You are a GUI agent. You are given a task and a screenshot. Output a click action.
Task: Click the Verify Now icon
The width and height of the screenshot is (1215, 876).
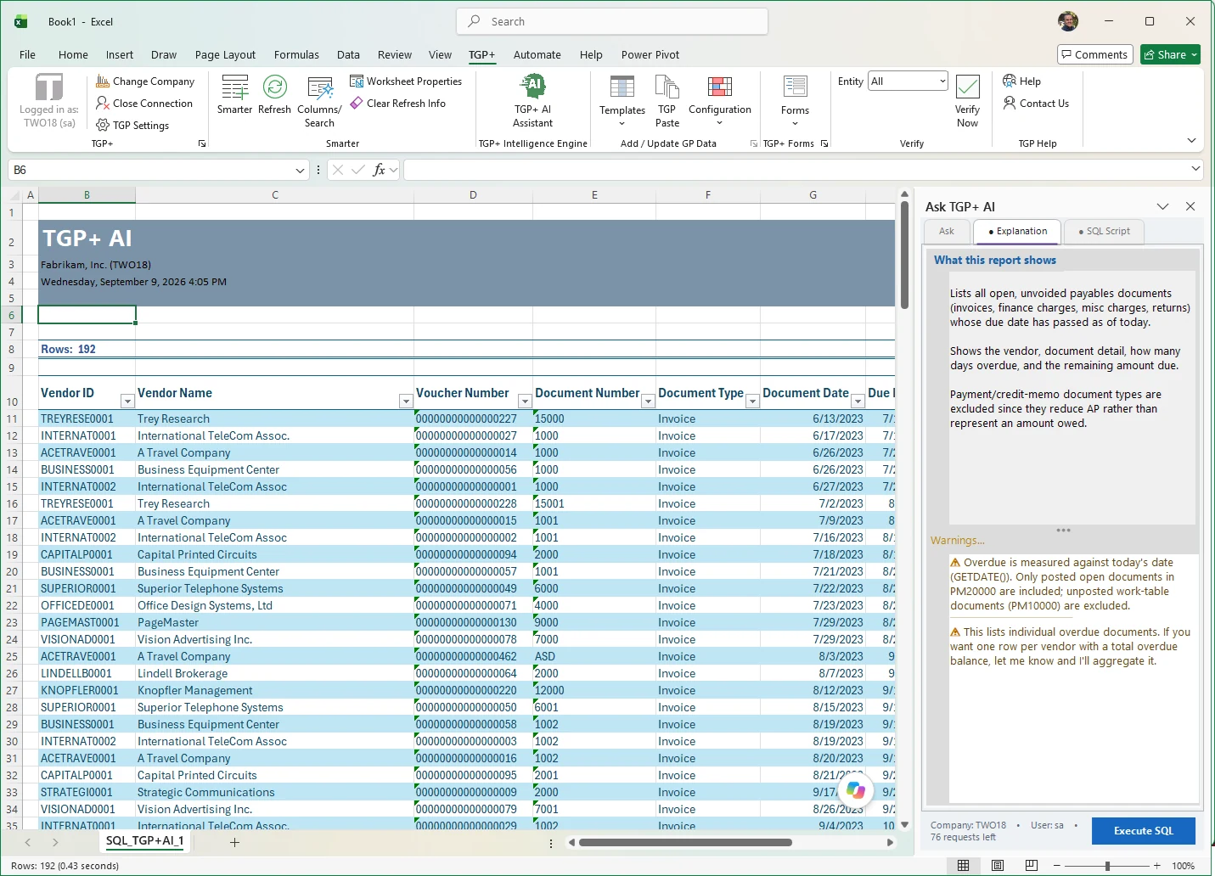967,87
